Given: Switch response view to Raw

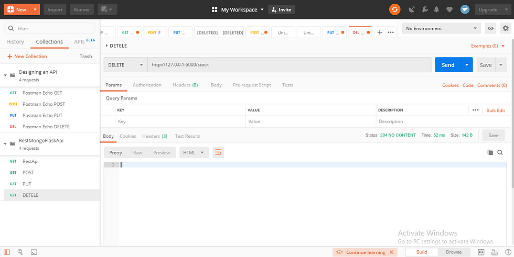Looking at the screenshot, I should 137,153.
